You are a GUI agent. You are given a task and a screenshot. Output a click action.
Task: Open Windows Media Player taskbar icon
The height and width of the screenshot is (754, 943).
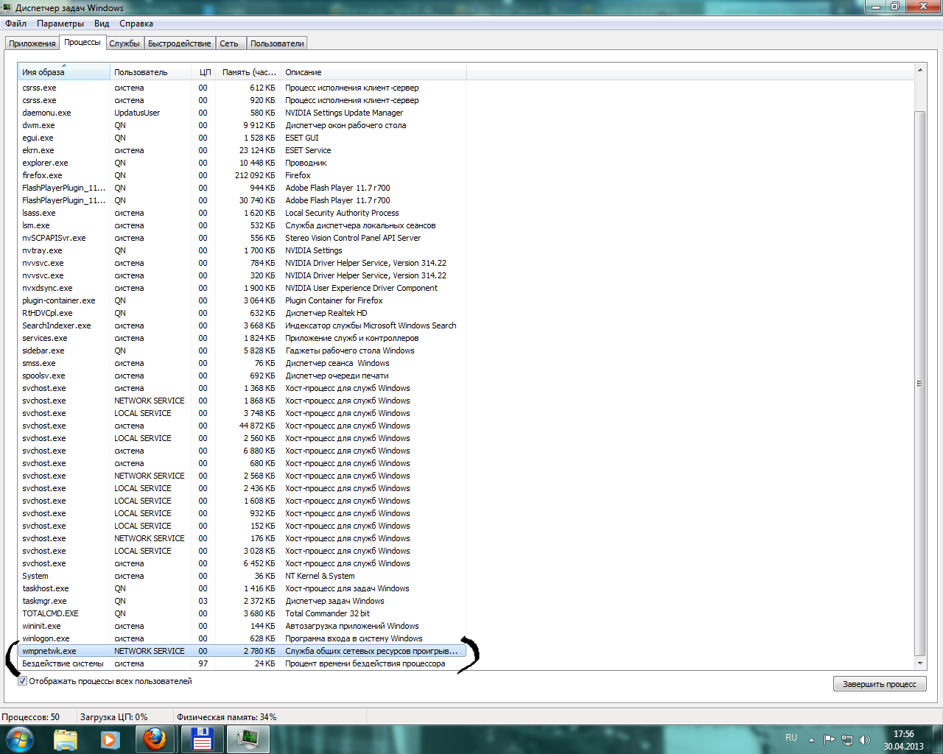point(110,739)
